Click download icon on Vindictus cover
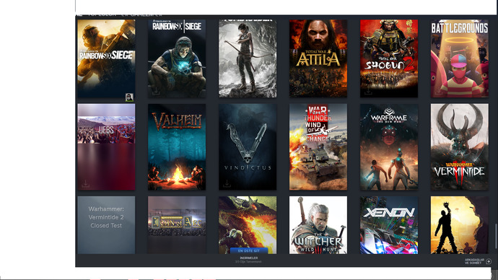Viewport: 498px width, 280px height. coord(227,183)
